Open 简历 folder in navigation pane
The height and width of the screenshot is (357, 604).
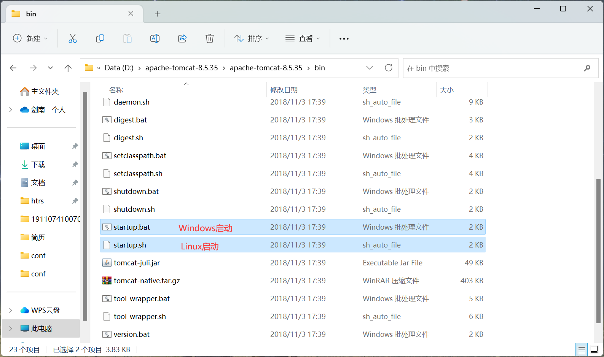tap(38, 237)
